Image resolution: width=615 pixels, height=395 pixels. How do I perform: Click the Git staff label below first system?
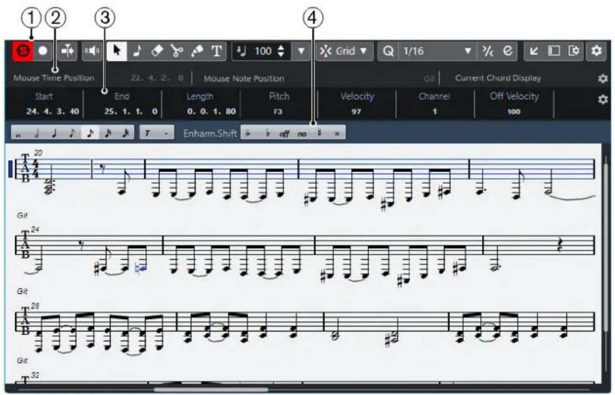[22, 216]
